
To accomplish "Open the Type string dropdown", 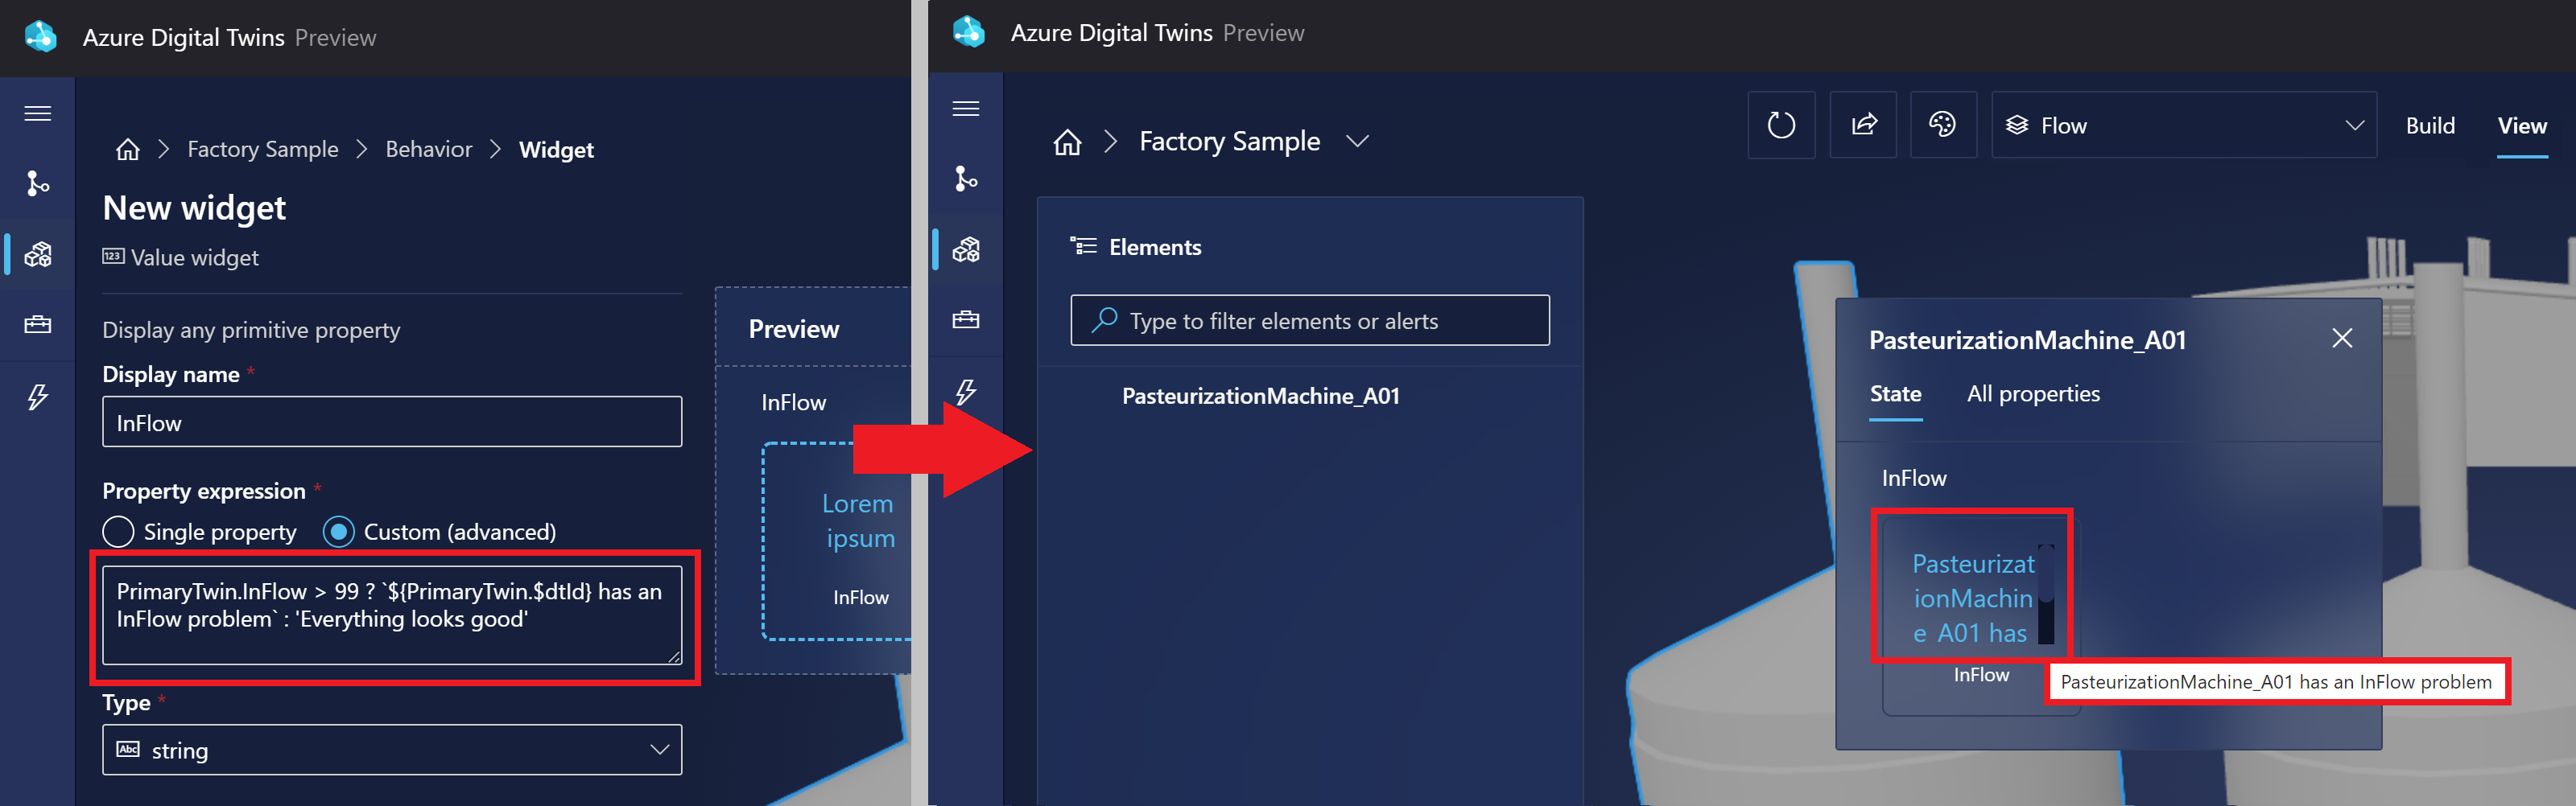I will click(x=392, y=749).
